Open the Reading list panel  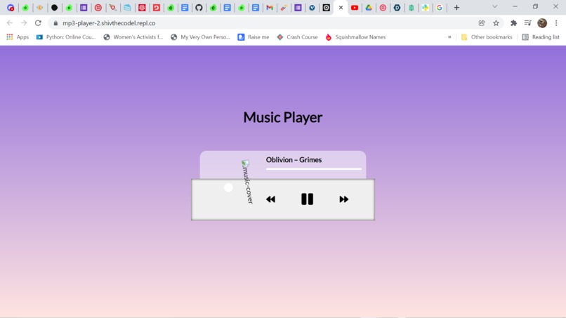pos(541,37)
